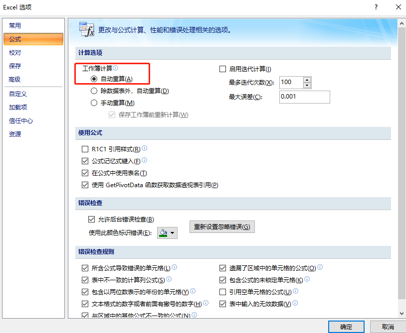Image resolution: width=406 pixels, height=333 pixels.
Task: Click info icon beside 与区域中的其他公式不一致的公式
Action: 195,315
